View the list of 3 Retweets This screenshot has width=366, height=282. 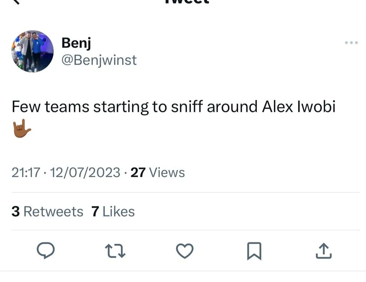click(x=47, y=211)
